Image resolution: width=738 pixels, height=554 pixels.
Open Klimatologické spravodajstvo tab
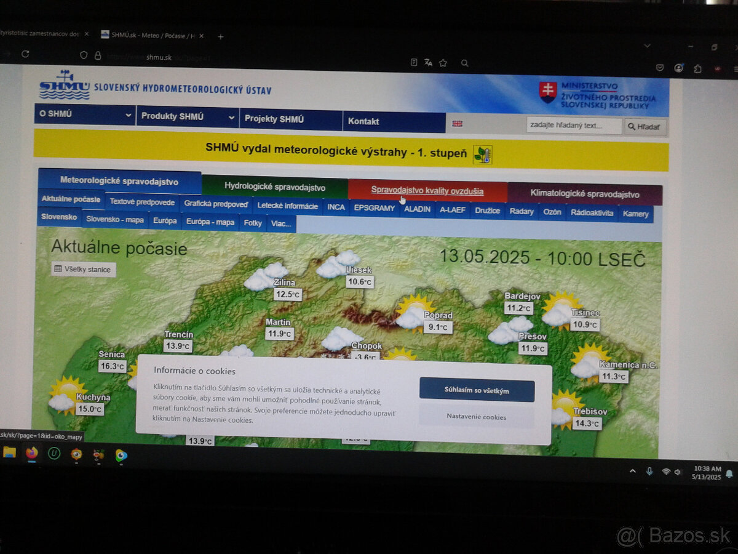point(585,194)
